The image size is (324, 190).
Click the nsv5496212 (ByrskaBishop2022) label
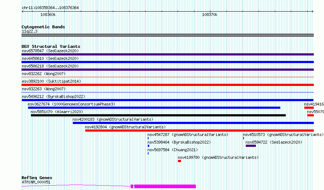(54, 96)
